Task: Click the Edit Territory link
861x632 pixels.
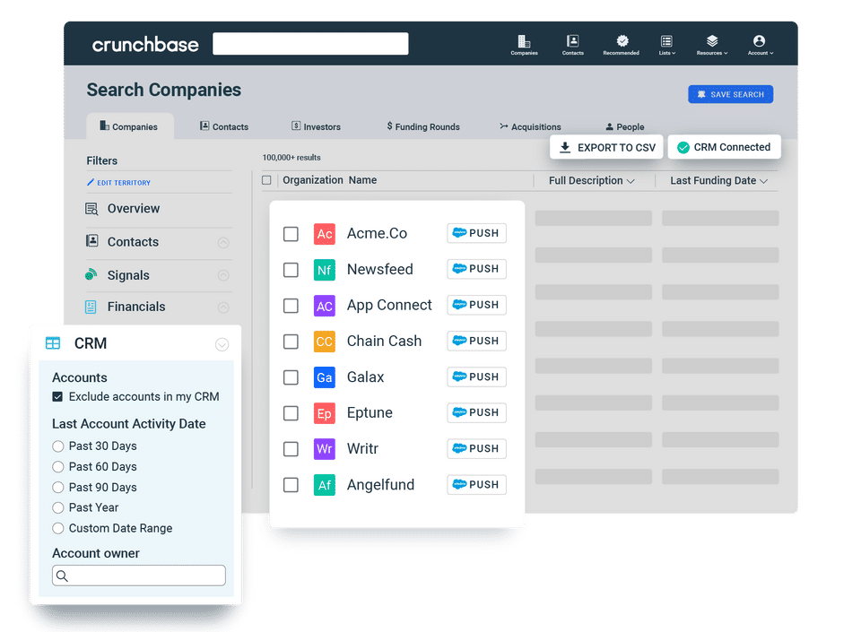Action: [x=118, y=183]
